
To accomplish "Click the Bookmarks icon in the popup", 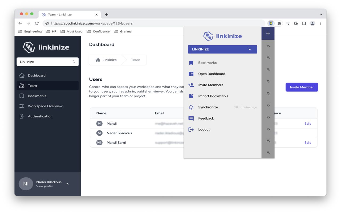I will pyautogui.click(x=191, y=63).
